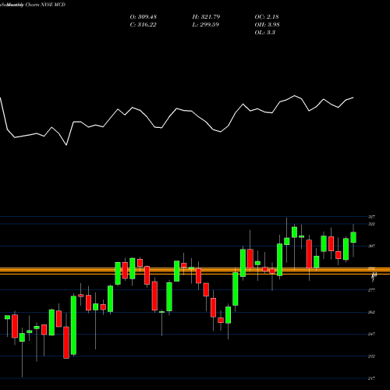Click the 307 price axis label
The image size is (390, 390).
(371, 246)
